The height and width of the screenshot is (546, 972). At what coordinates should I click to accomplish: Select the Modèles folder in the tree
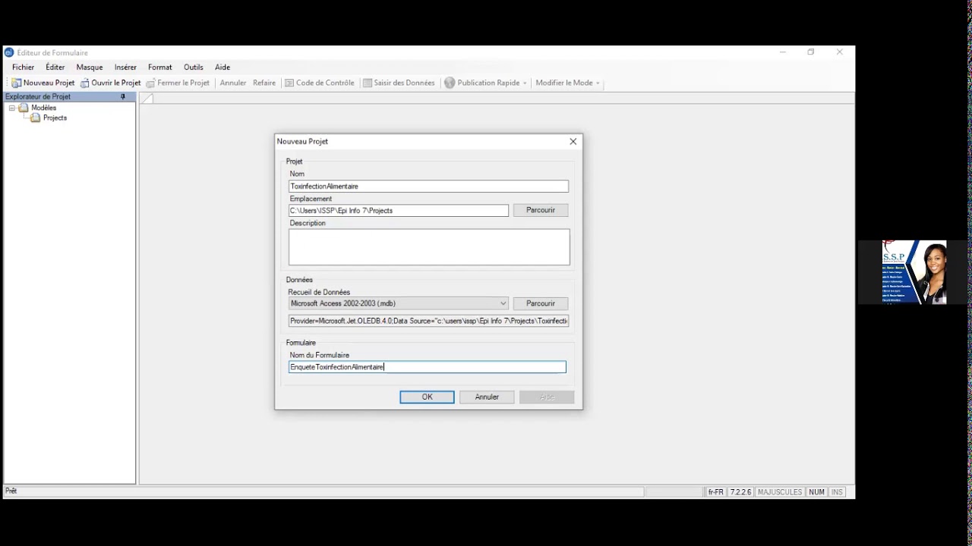click(43, 108)
